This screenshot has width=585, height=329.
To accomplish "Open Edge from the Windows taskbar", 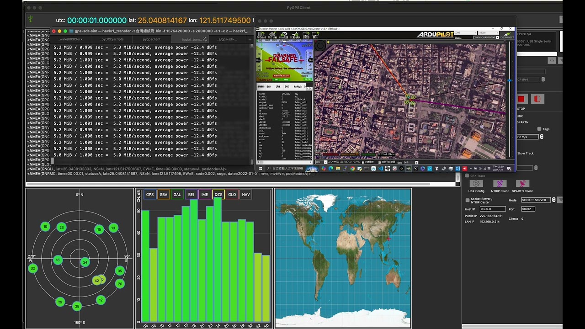I will tap(331, 169).
